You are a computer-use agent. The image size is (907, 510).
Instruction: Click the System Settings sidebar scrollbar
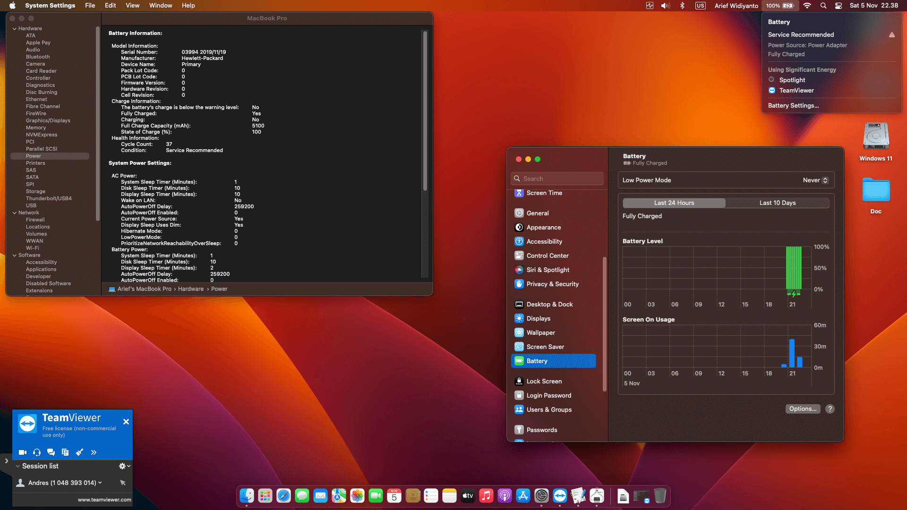click(x=605, y=324)
